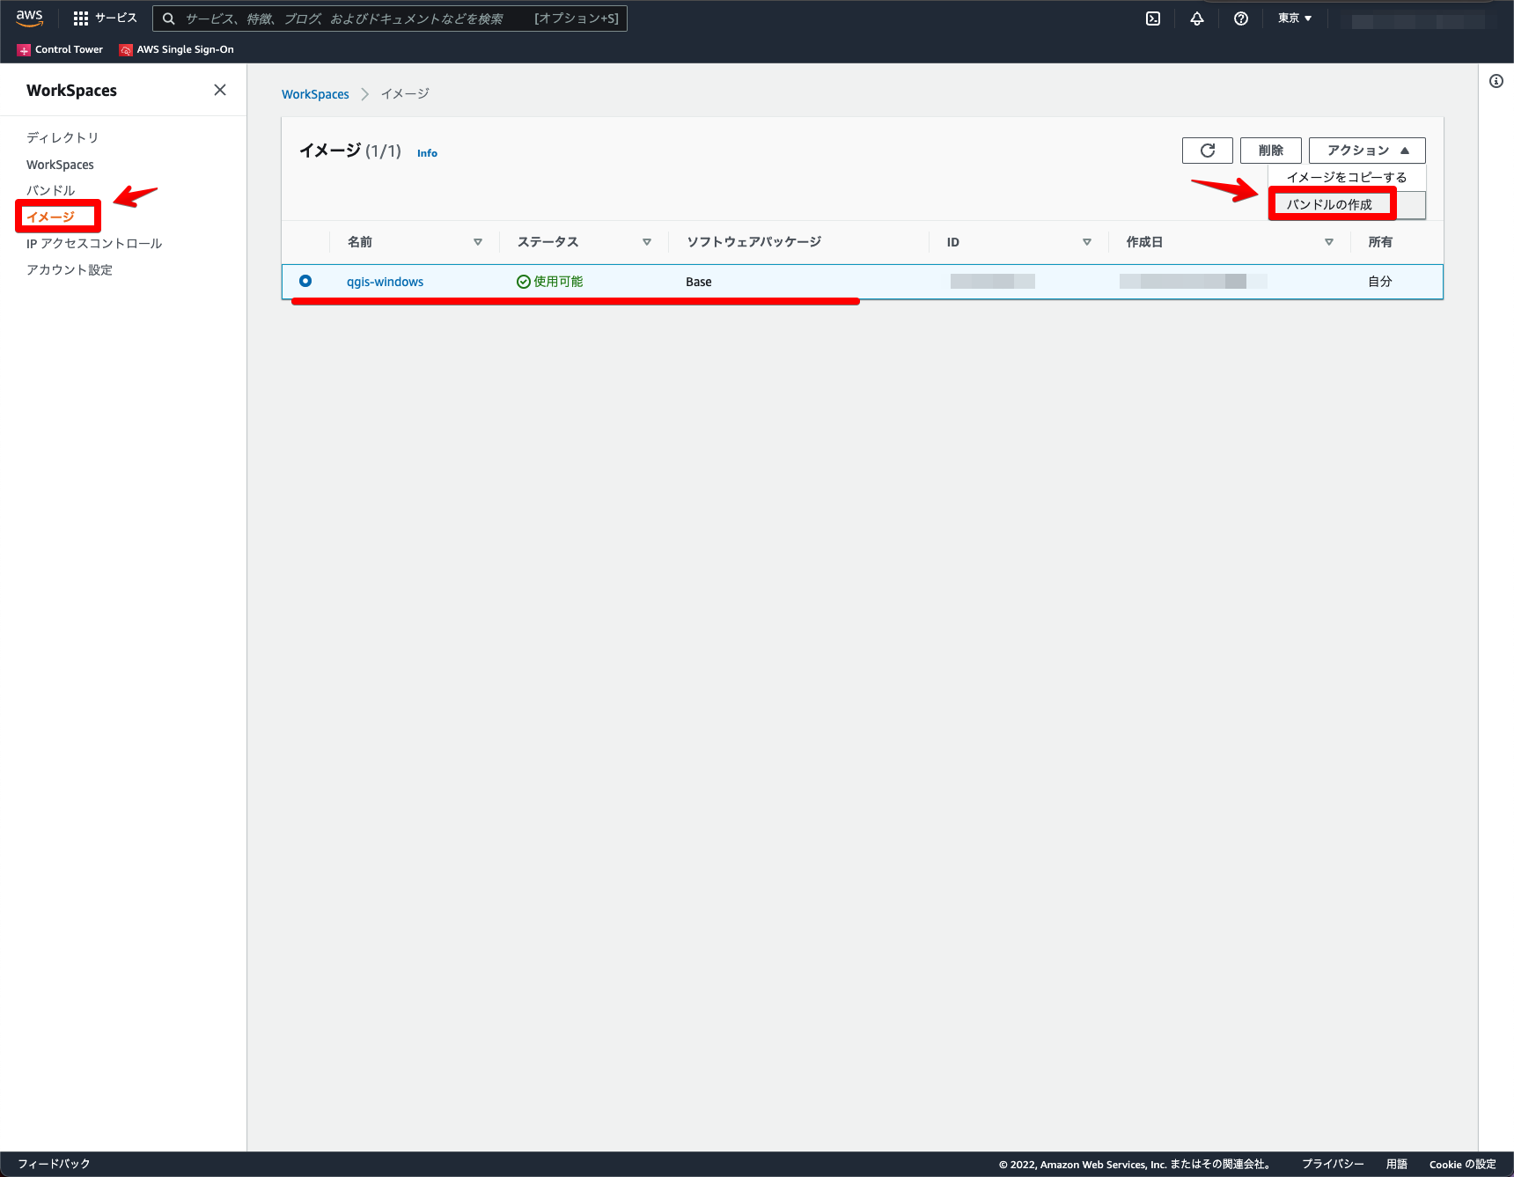Viewport: 1514px width, 1177px height.
Task: Open the notifications bell
Action: [1197, 18]
